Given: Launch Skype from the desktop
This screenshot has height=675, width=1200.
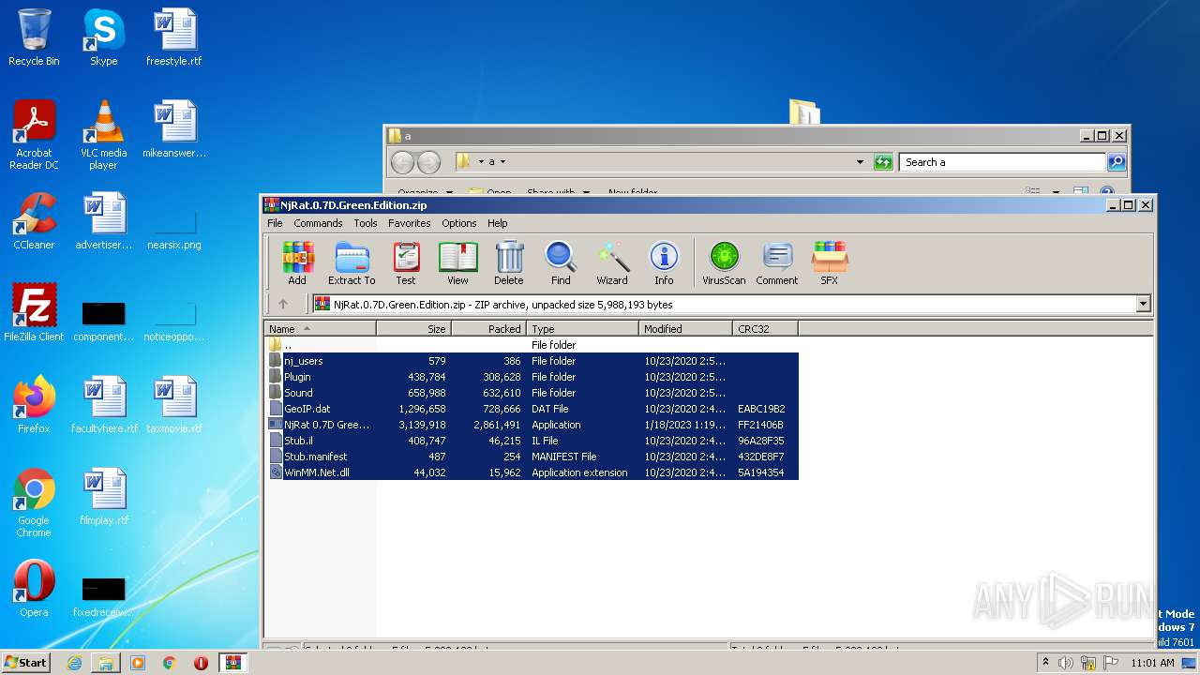Looking at the screenshot, I should click(103, 37).
